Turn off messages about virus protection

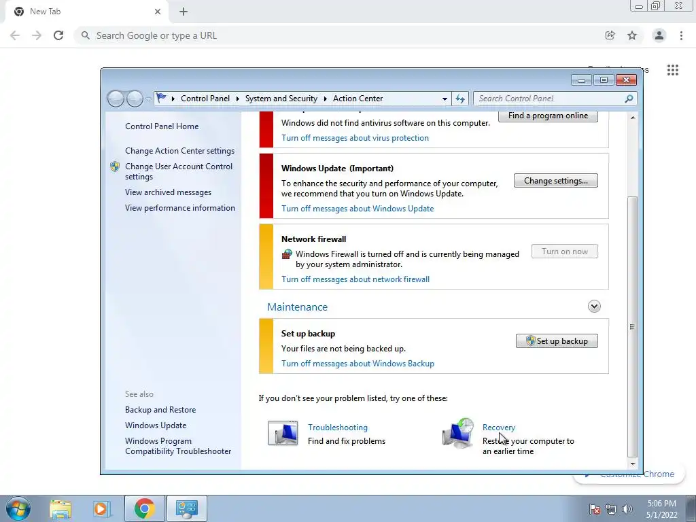[x=355, y=138]
